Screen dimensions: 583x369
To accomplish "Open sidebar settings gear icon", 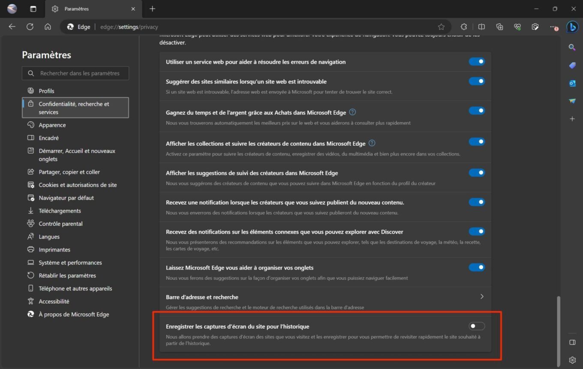I will (572, 360).
